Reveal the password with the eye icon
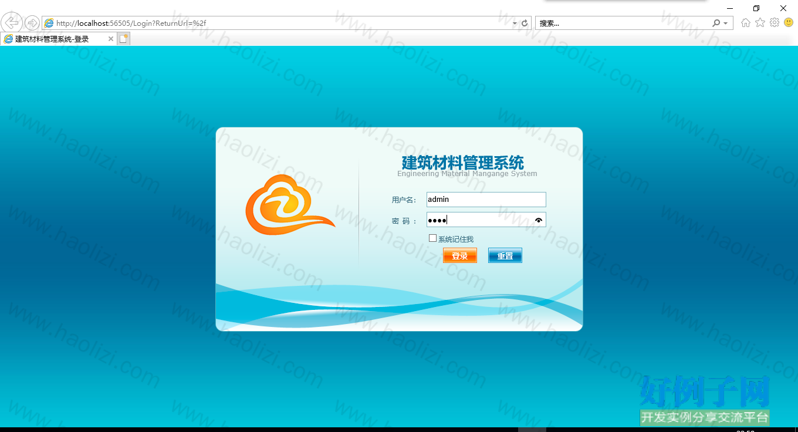 [539, 220]
